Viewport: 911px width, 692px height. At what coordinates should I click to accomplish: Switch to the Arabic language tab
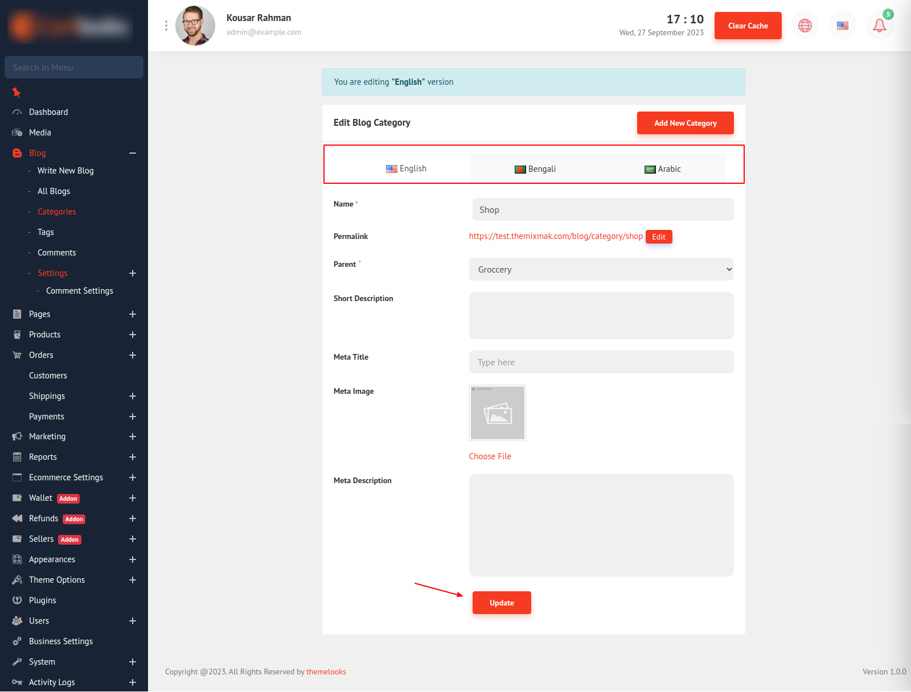click(663, 169)
